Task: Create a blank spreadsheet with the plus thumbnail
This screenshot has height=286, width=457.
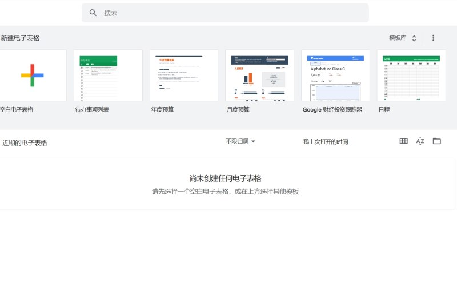Action: [33, 76]
